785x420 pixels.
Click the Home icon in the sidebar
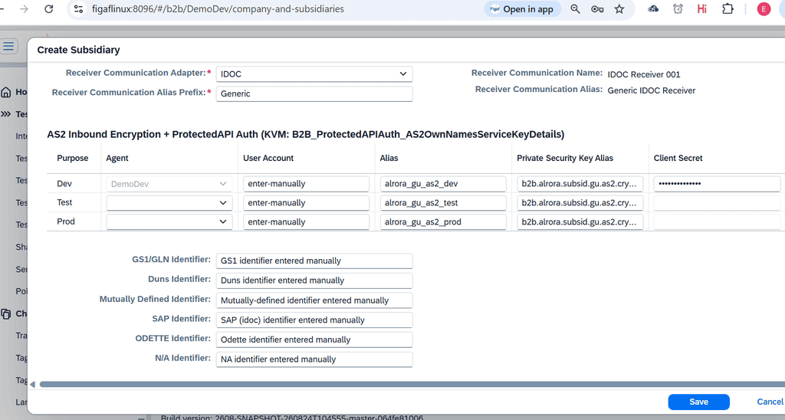6,92
